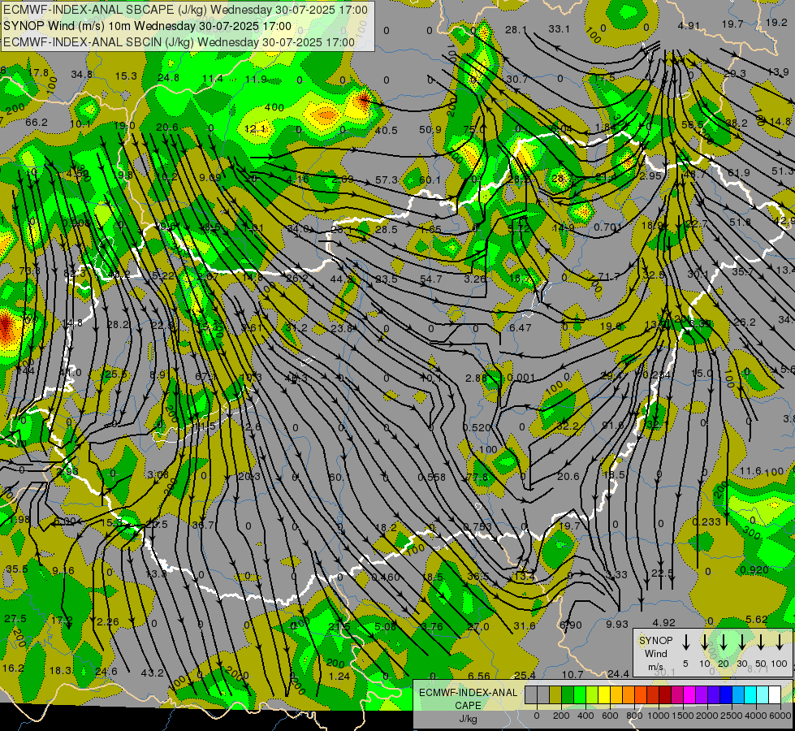Pick the pure yellow CAPE legend swatch
This screenshot has width=795, height=731.
pos(604,694)
